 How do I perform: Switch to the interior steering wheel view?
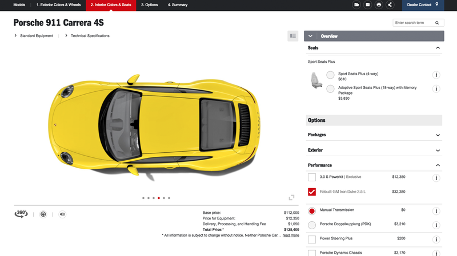coord(43,214)
